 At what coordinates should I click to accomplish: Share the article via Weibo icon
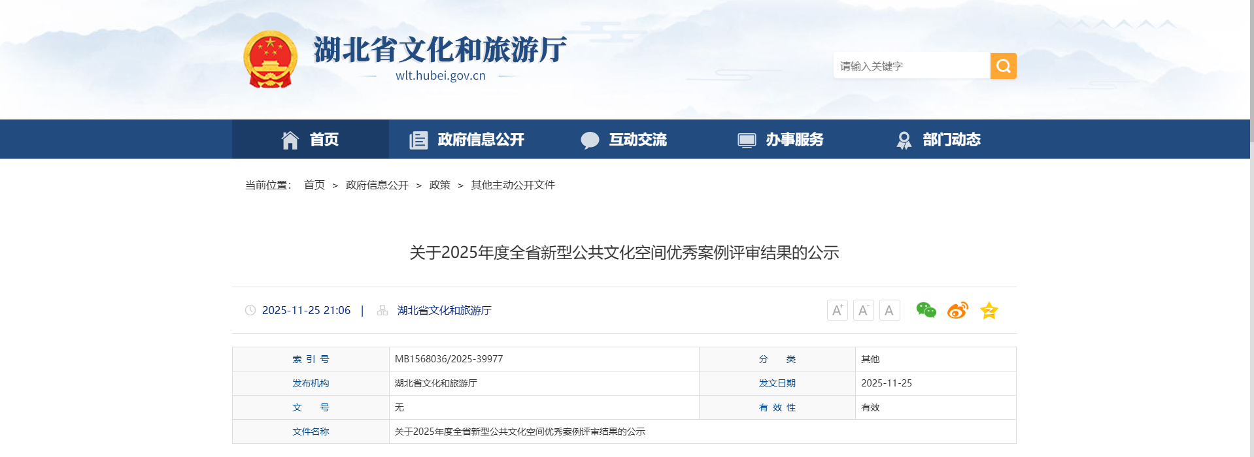pyautogui.click(x=957, y=310)
